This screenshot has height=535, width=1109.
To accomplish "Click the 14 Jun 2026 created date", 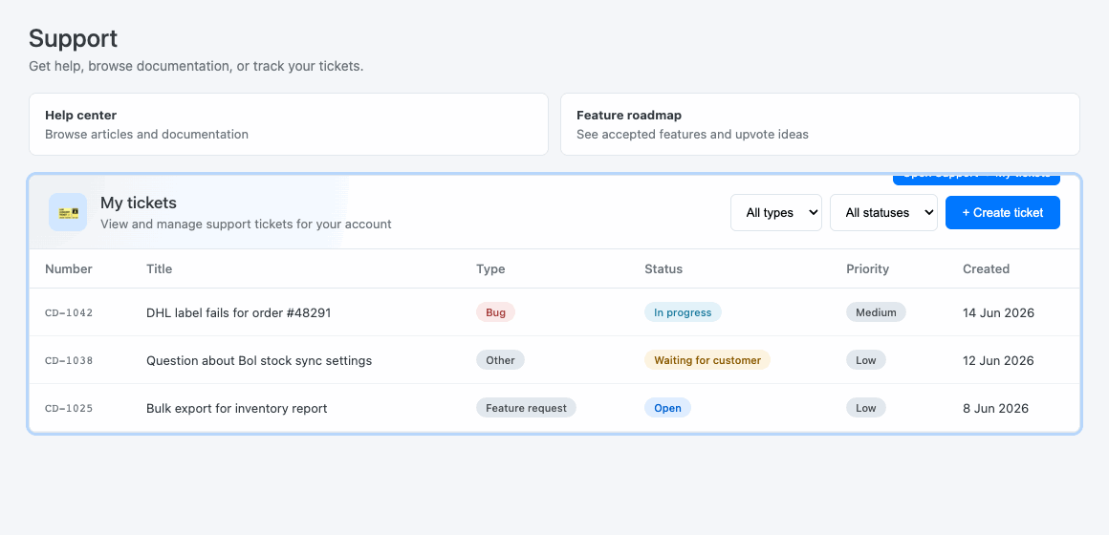I will [998, 312].
